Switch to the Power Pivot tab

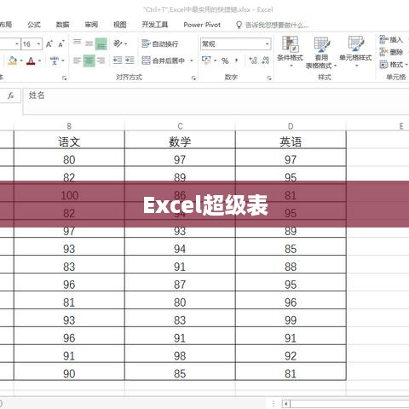tap(202, 25)
